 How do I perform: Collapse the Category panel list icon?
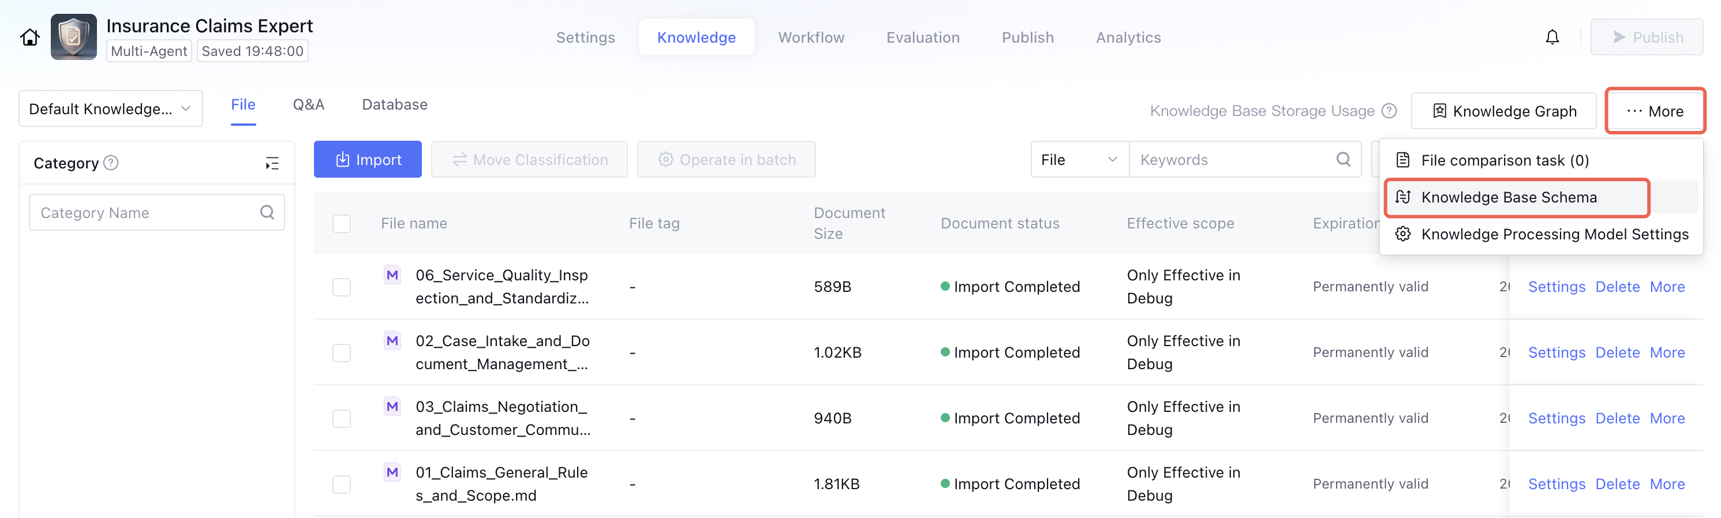(x=272, y=164)
